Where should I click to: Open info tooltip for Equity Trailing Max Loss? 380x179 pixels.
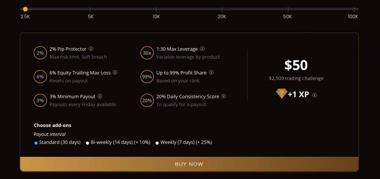pos(115,72)
